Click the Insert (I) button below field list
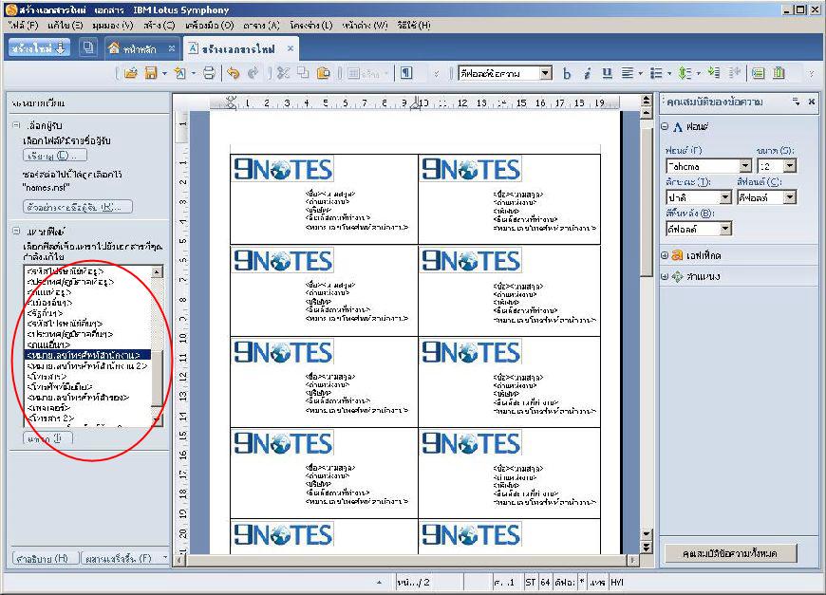The width and height of the screenshot is (826, 595). (47, 438)
